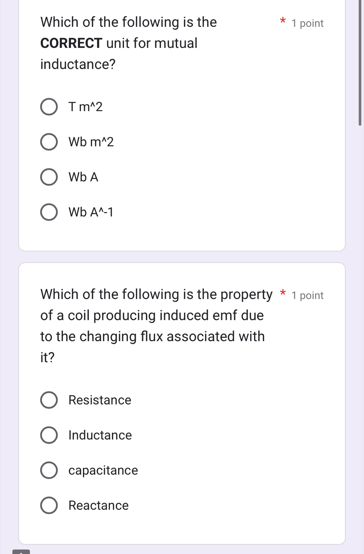Choose Inductance as the answer
Screen dimensions: 364x554
coord(50,435)
